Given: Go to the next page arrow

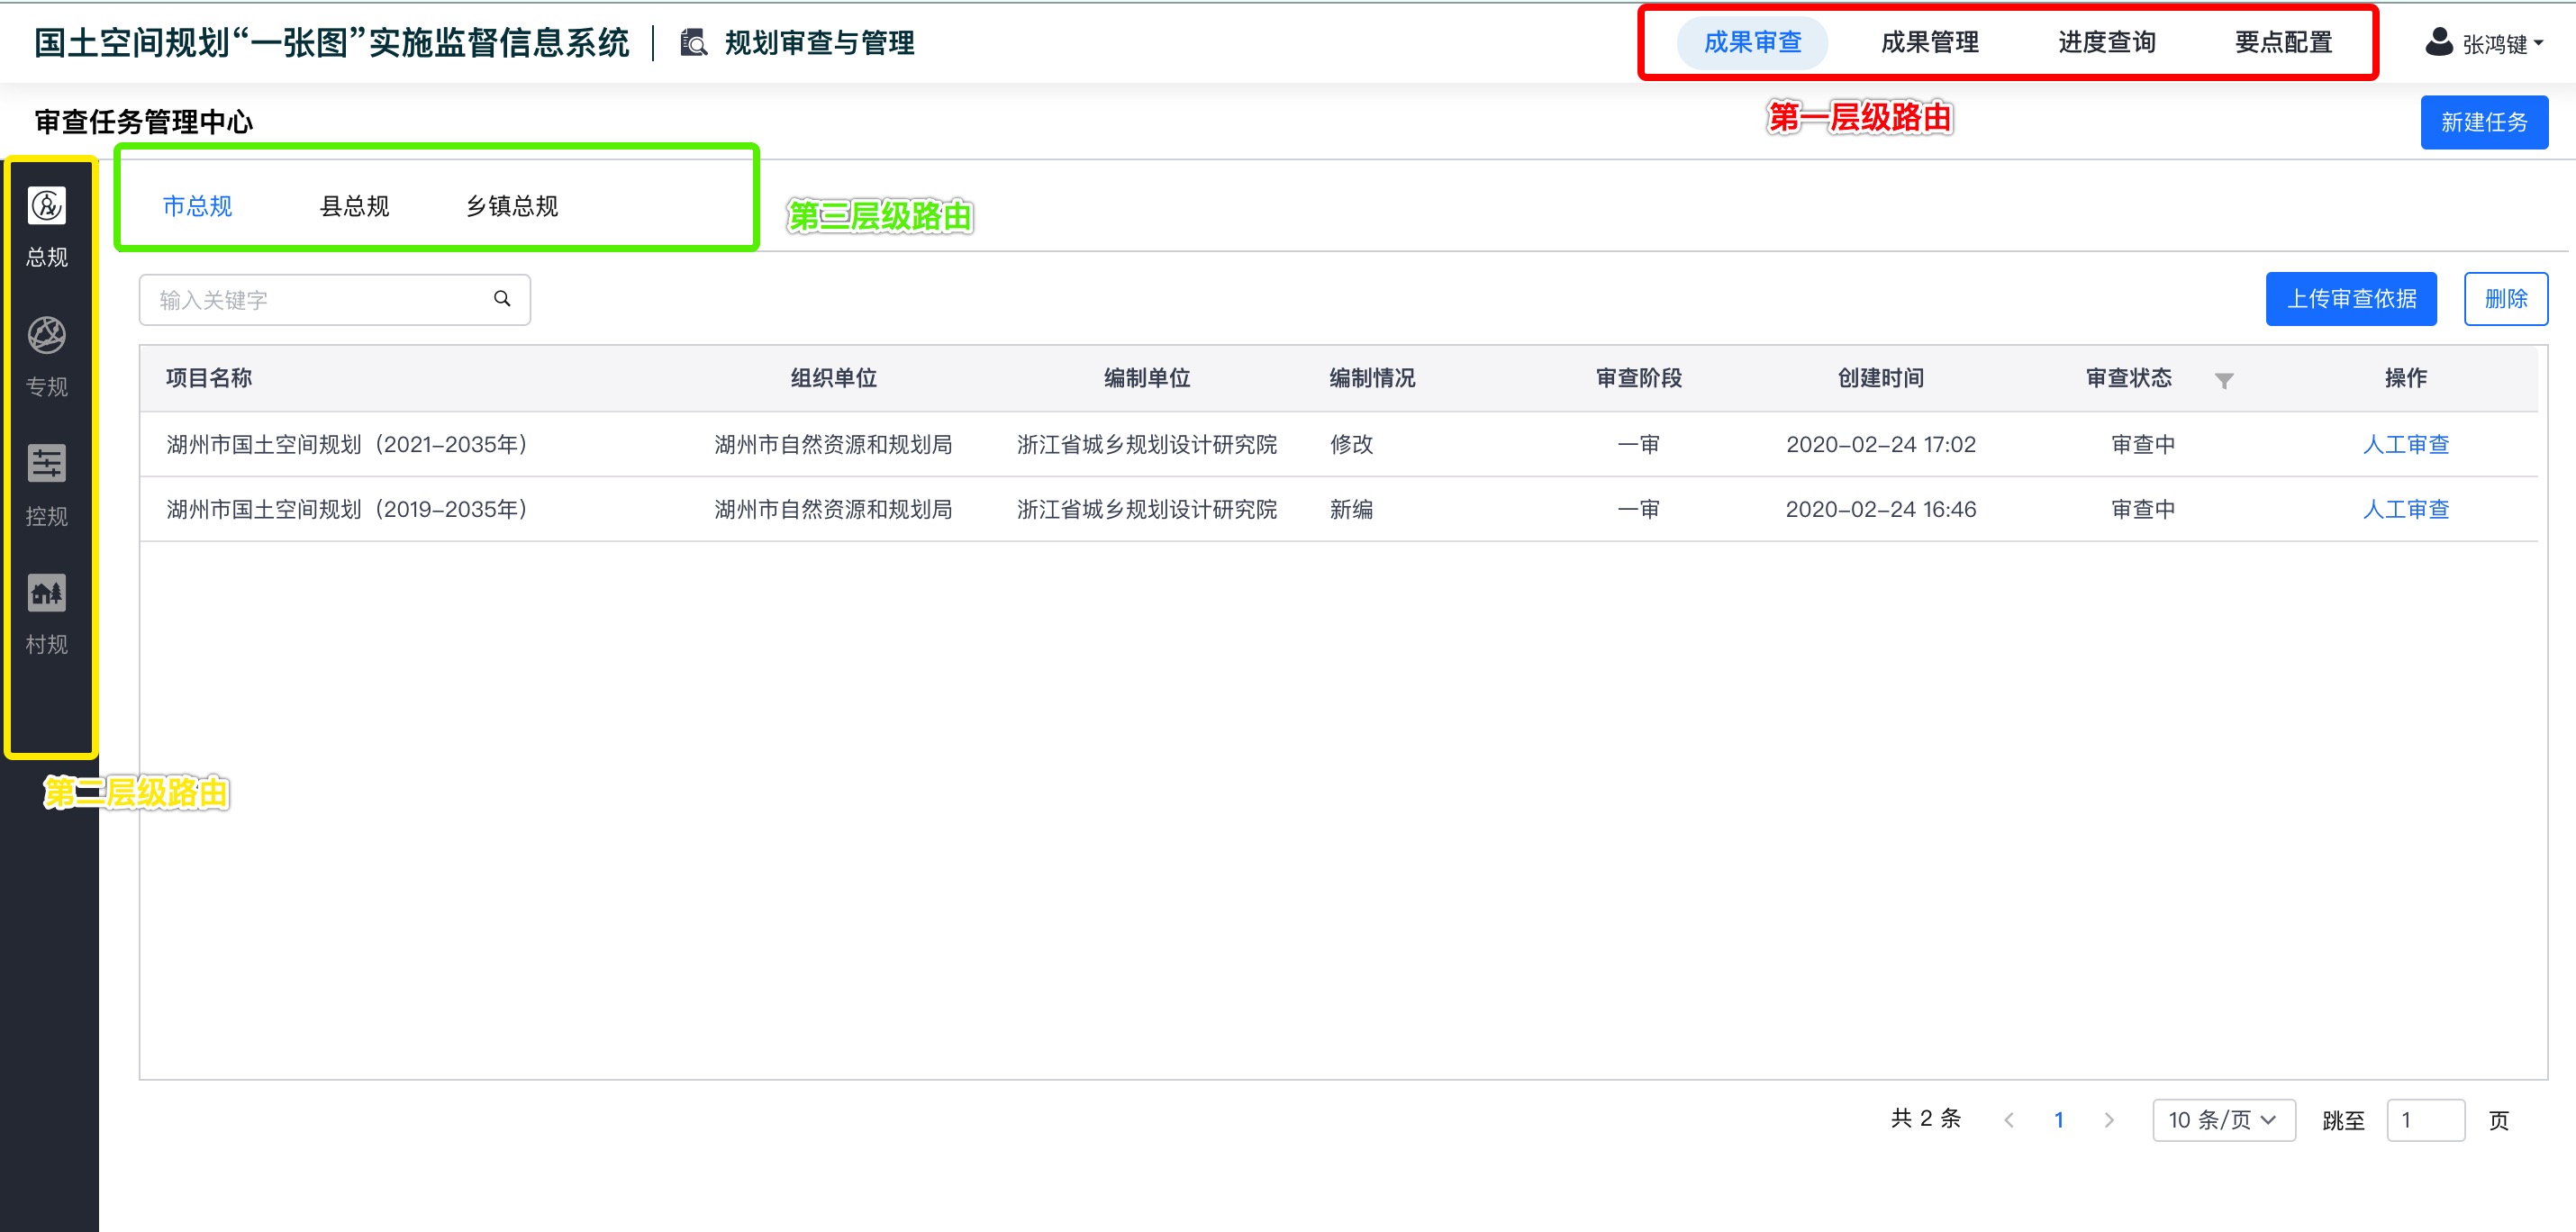Looking at the screenshot, I should click(x=2109, y=1120).
